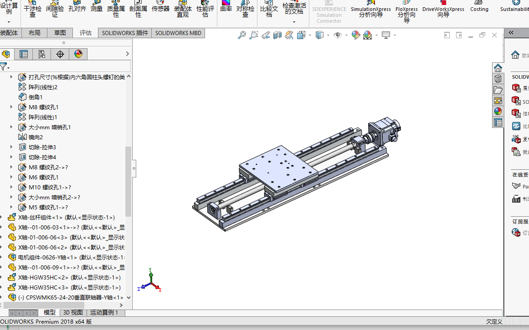Click the split-left viewport arrow button
This screenshot has height=330, width=529.
coord(447,35)
